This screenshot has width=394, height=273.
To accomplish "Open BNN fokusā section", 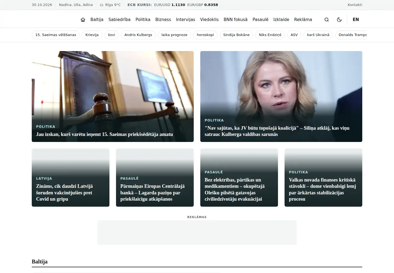I will pyautogui.click(x=235, y=20).
